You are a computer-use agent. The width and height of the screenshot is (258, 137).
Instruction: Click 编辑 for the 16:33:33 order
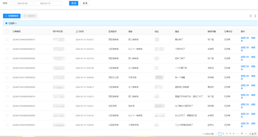pyautogui.click(x=253, y=48)
